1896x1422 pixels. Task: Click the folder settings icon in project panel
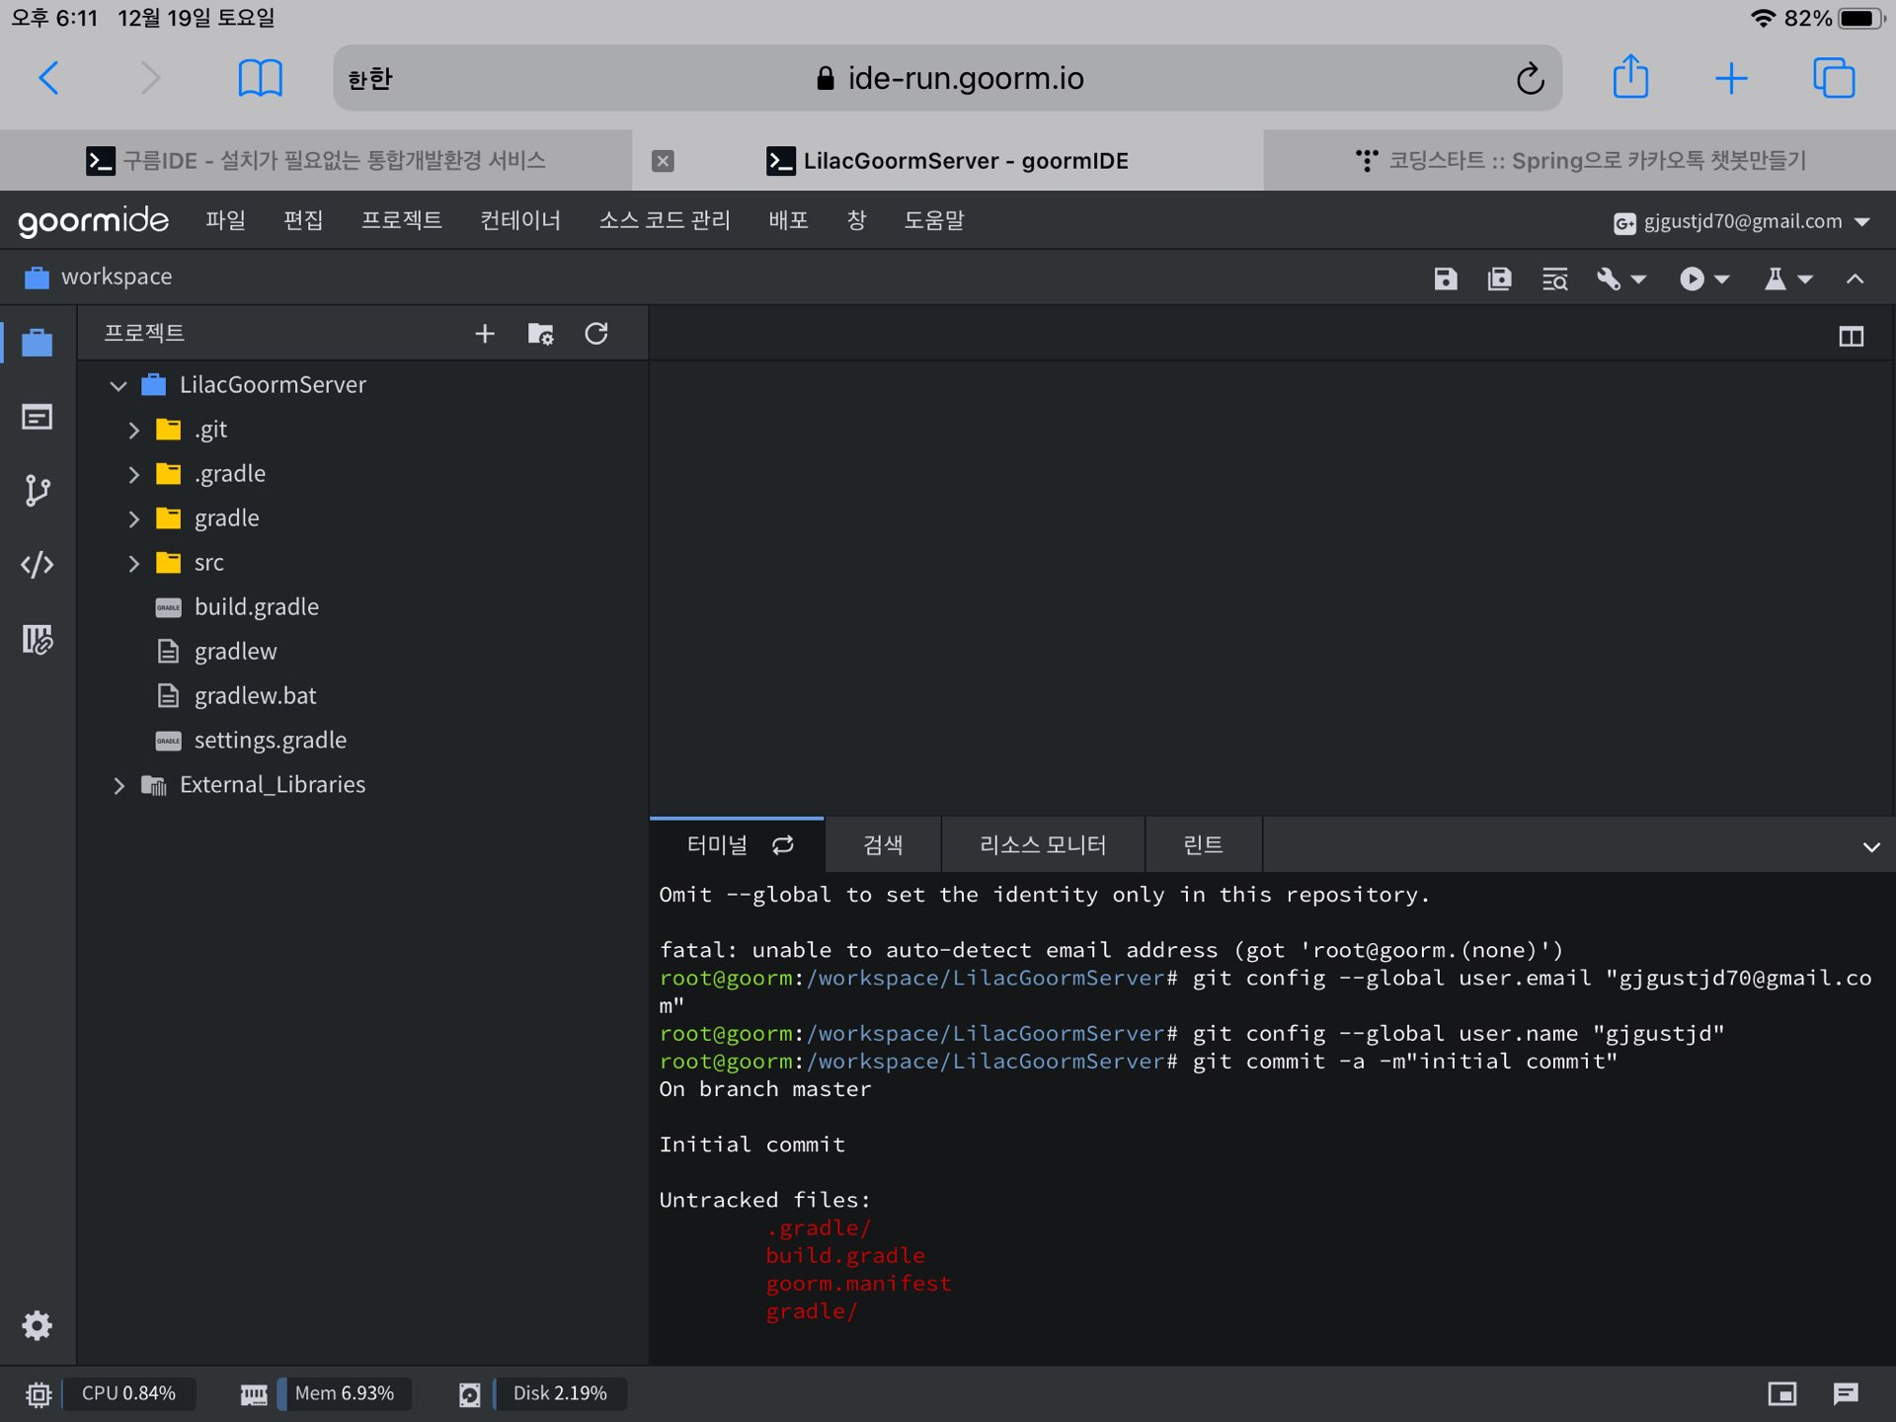(540, 334)
